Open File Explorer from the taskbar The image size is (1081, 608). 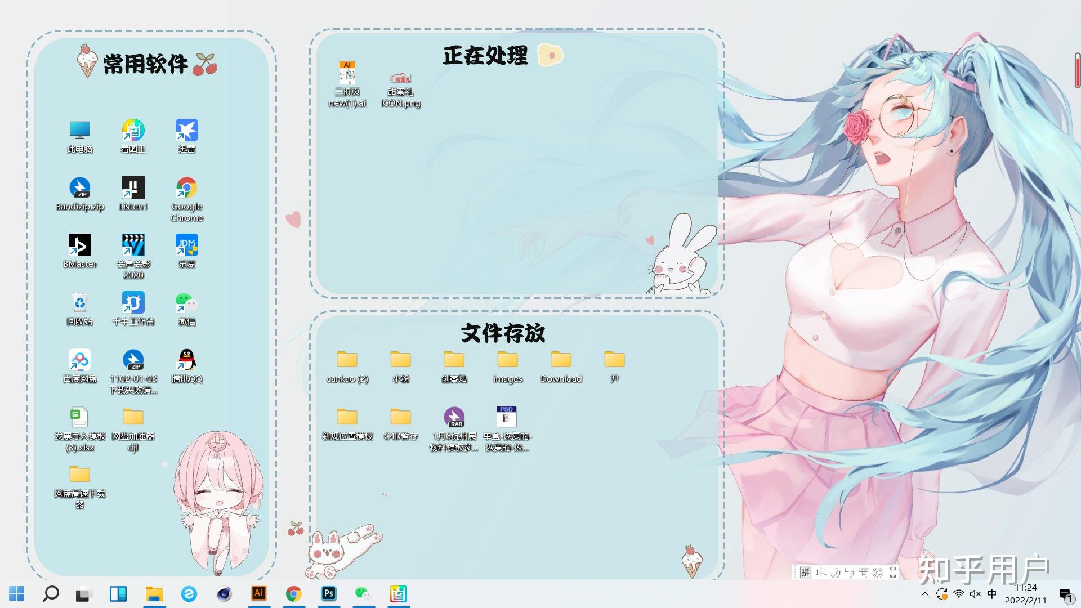pos(154,593)
